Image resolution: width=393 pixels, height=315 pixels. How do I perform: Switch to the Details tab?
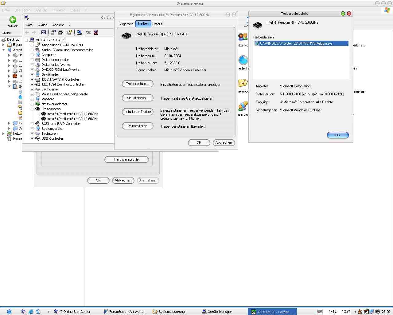click(157, 24)
